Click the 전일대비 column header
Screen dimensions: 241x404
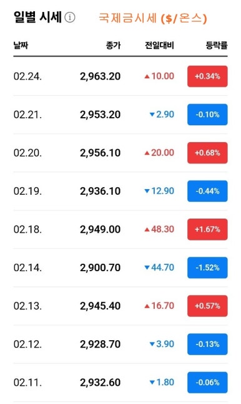[160, 46]
